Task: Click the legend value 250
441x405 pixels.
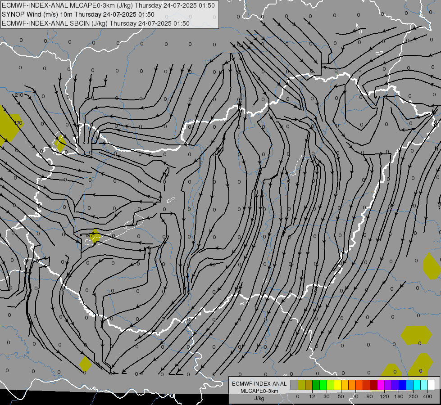Action: click(413, 396)
